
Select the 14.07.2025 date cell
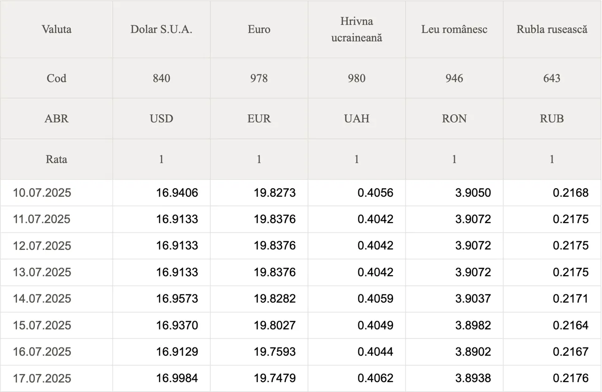point(56,299)
